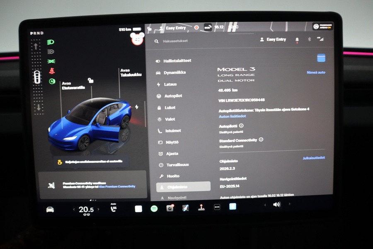This screenshot has height=249, width=373.
Task: Open the Auton lisätiedot link
Action: point(232,116)
